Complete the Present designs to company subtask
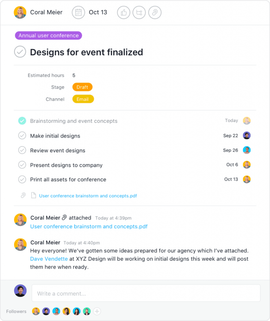This screenshot has height=321, width=270. pos(22,165)
